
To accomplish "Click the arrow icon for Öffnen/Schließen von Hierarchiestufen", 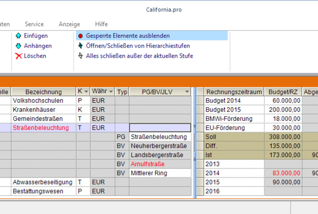I will [81, 46].
